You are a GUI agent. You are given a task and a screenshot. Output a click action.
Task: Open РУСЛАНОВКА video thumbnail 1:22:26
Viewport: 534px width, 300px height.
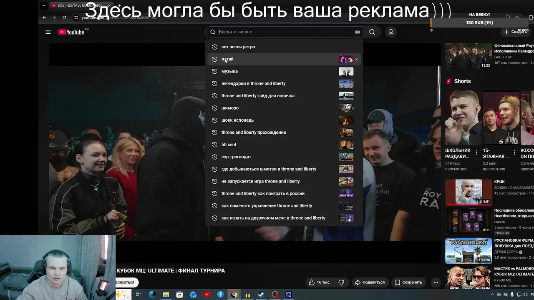point(469,251)
